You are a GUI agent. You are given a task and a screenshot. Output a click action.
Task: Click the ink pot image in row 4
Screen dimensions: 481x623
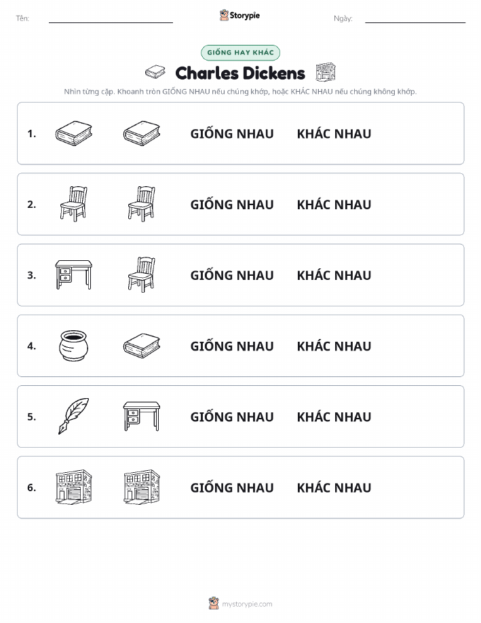(73, 346)
